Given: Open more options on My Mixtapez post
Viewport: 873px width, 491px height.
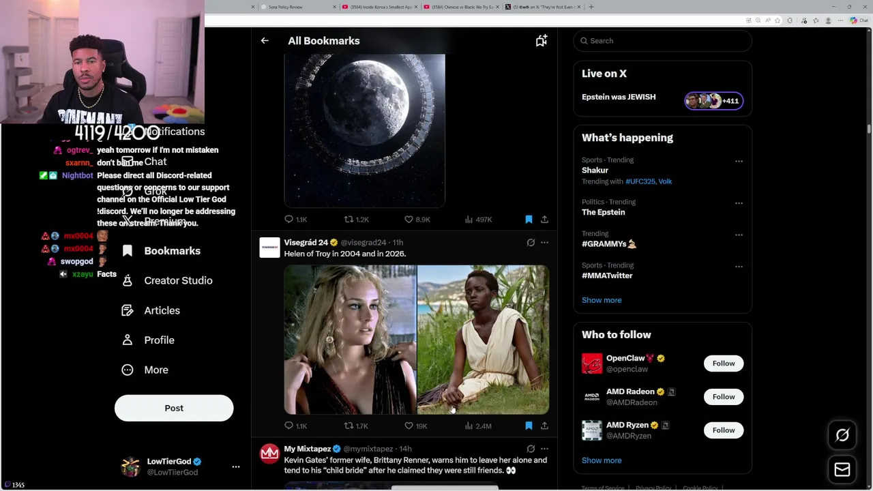Looking at the screenshot, I should tap(544, 449).
